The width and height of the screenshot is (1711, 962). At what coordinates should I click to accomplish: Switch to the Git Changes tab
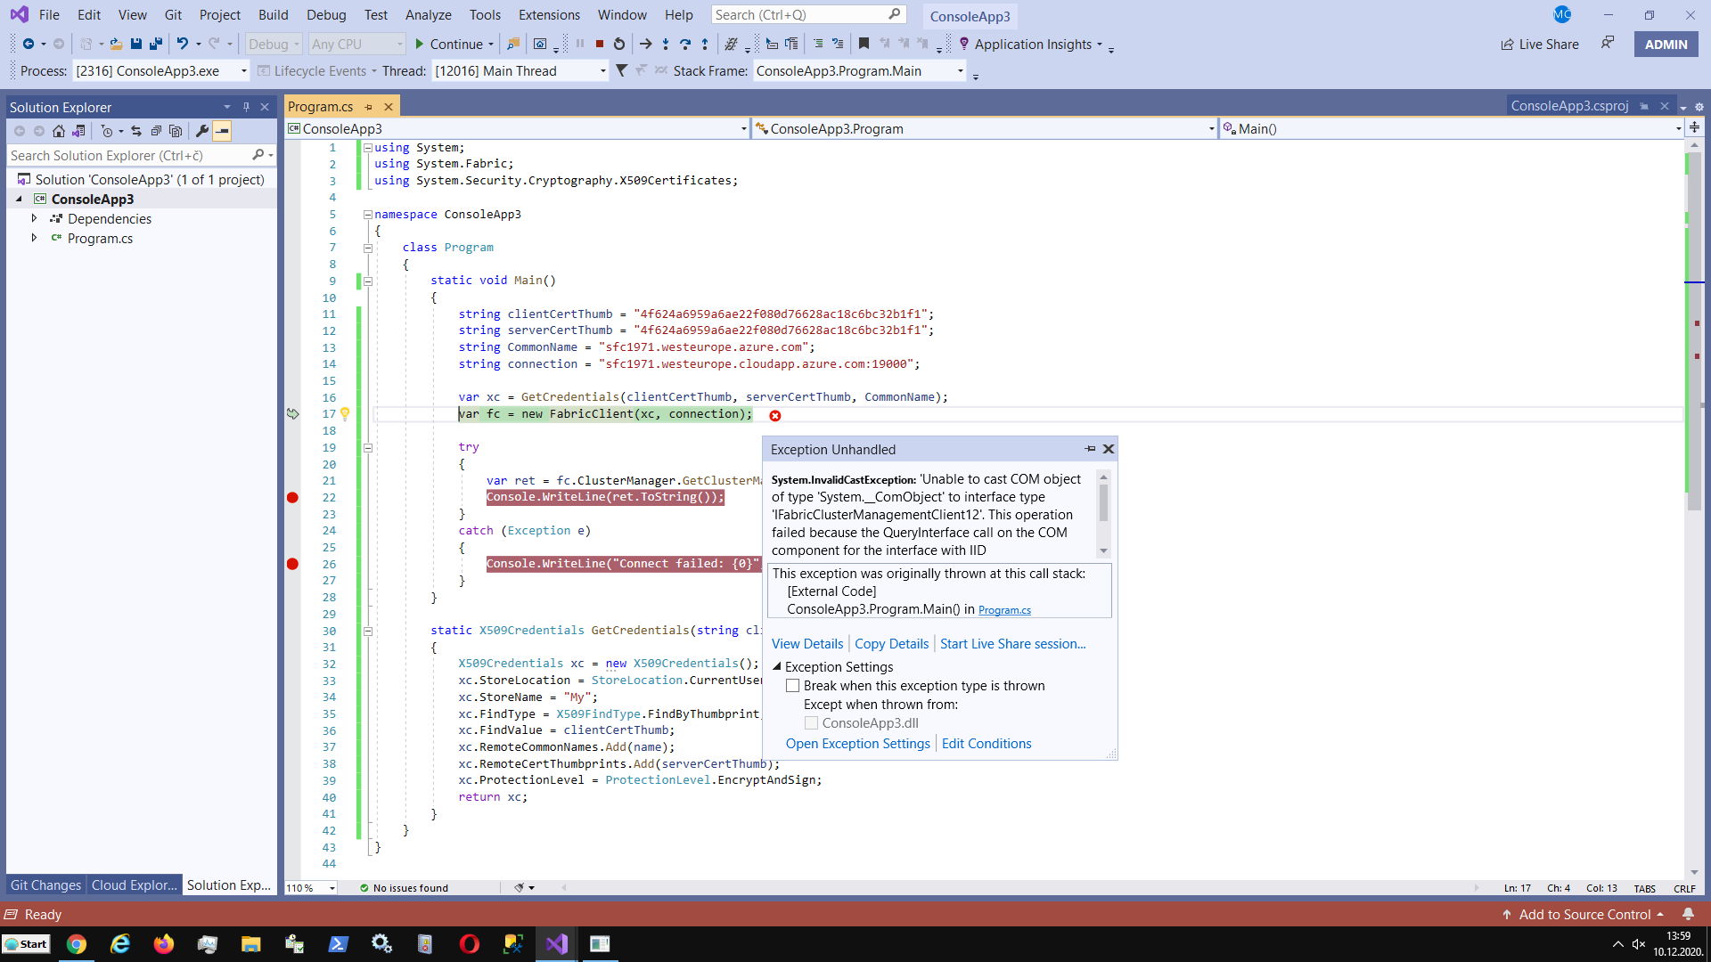tap(45, 885)
